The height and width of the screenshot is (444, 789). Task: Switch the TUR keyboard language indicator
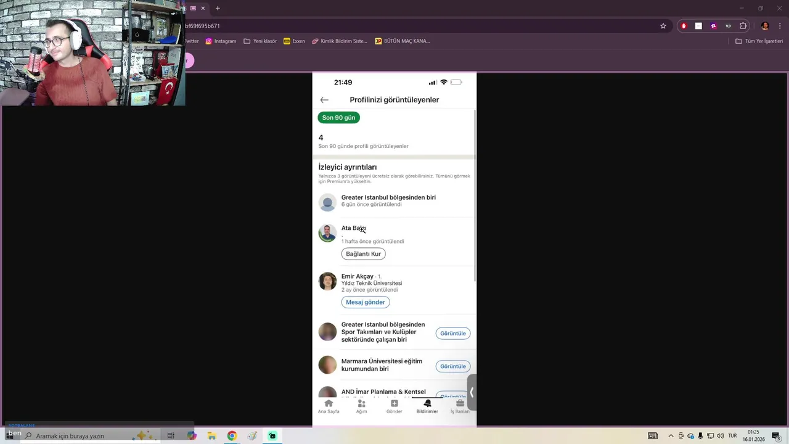coord(732,436)
